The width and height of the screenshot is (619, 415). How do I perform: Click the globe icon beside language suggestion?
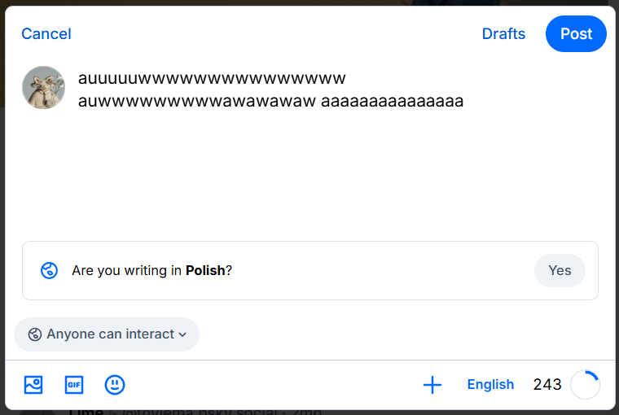tap(49, 271)
